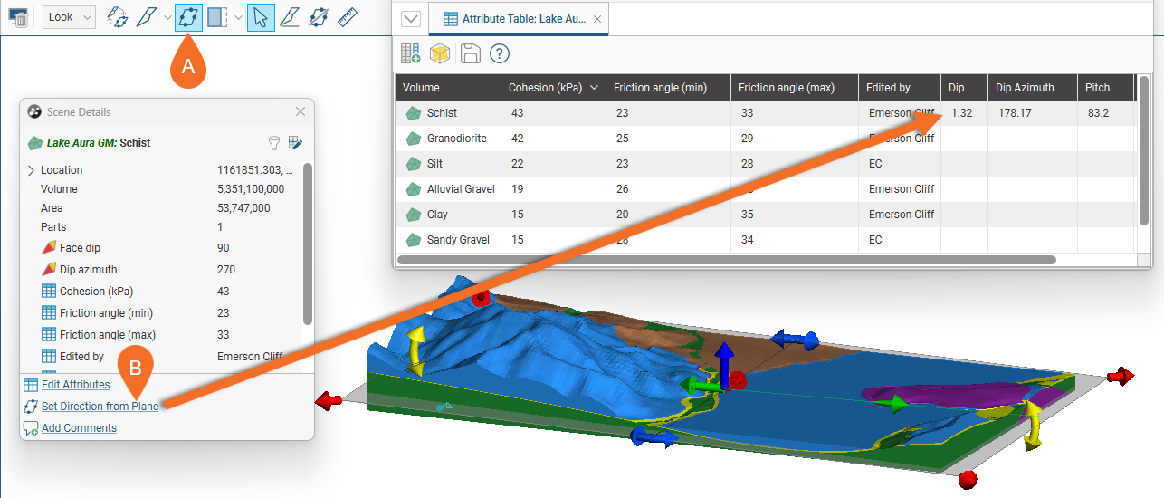Click the clipping box icon in toolbar
1164x498 pixels.
point(217,16)
